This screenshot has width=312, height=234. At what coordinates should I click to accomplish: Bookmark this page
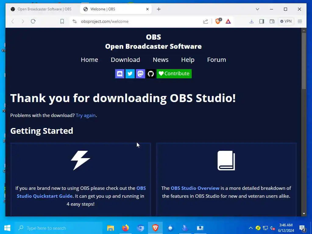point(62,21)
